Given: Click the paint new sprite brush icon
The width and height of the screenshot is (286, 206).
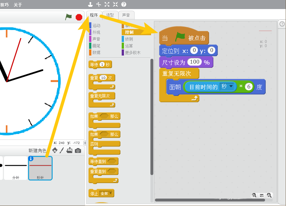Looking at the screenshot, I should click(62, 150).
